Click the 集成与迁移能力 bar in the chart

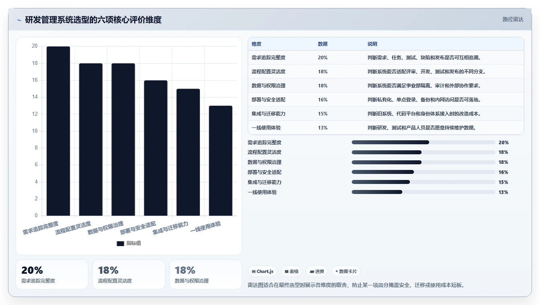[188, 152]
